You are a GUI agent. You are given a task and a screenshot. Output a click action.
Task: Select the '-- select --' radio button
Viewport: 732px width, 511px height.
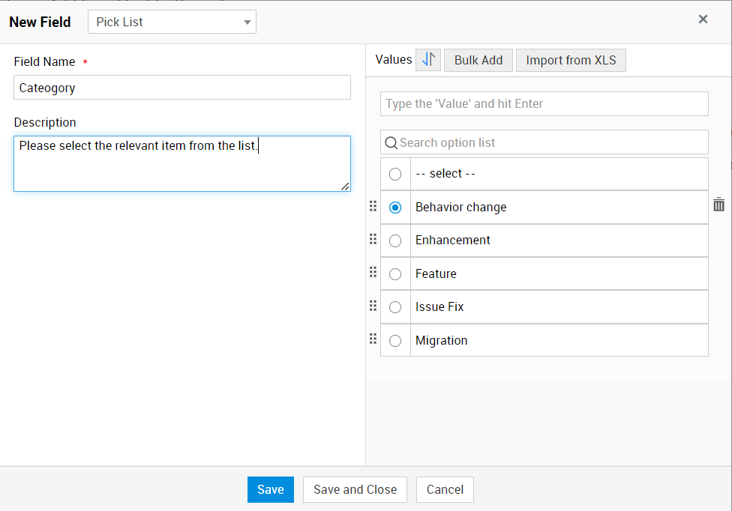[395, 174]
